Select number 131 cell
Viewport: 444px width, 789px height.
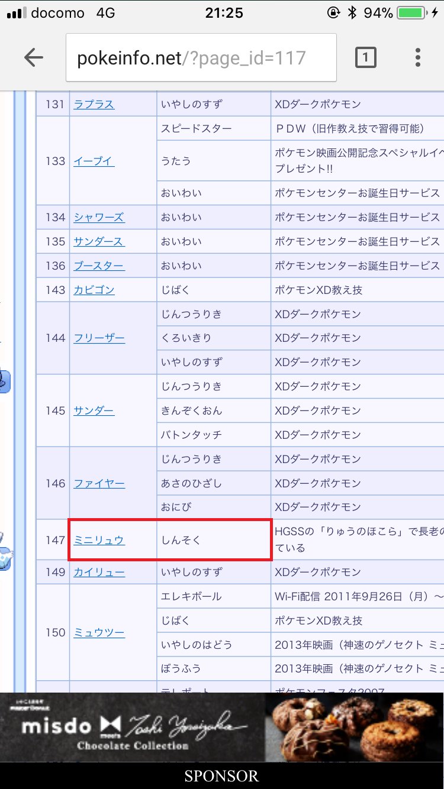53,104
